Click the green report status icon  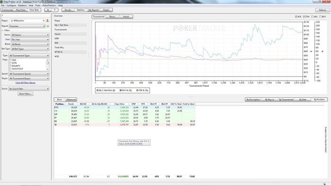[48, 26]
